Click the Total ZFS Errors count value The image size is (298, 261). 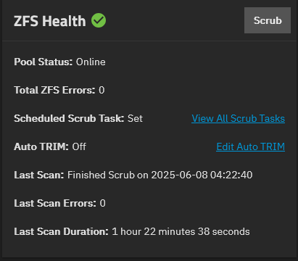tap(102, 90)
